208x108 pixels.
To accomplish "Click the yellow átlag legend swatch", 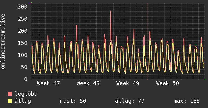I will pos(10,101).
